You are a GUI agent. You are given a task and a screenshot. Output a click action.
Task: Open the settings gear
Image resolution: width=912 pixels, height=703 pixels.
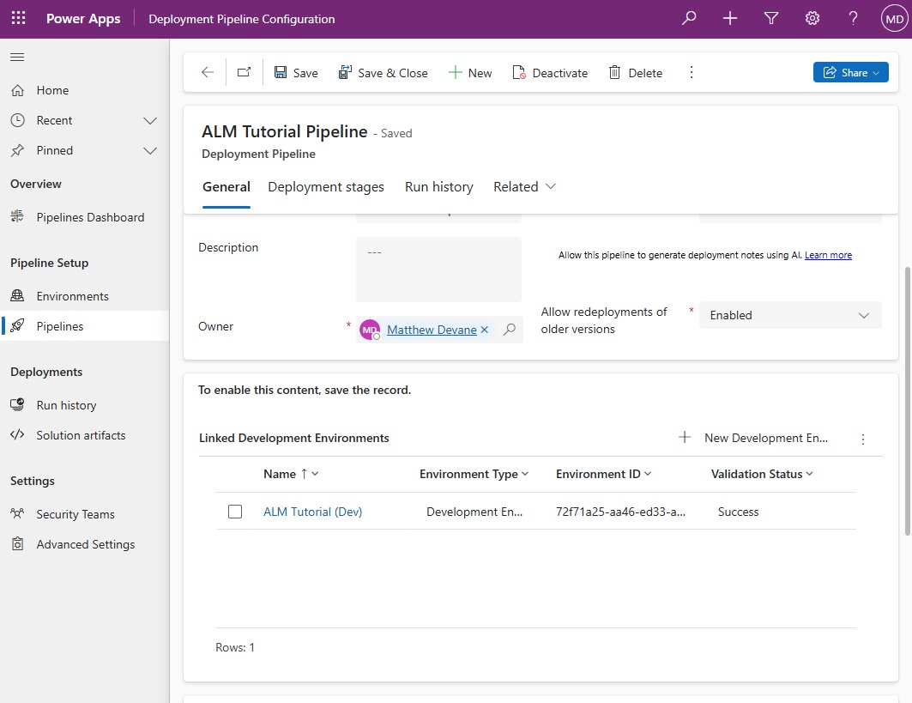(812, 17)
